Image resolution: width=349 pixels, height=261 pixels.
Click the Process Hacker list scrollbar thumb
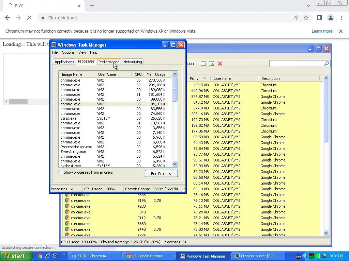(326, 111)
